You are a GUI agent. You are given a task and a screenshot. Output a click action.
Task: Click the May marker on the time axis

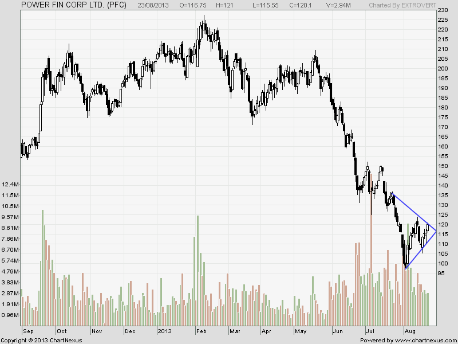(301, 331)
